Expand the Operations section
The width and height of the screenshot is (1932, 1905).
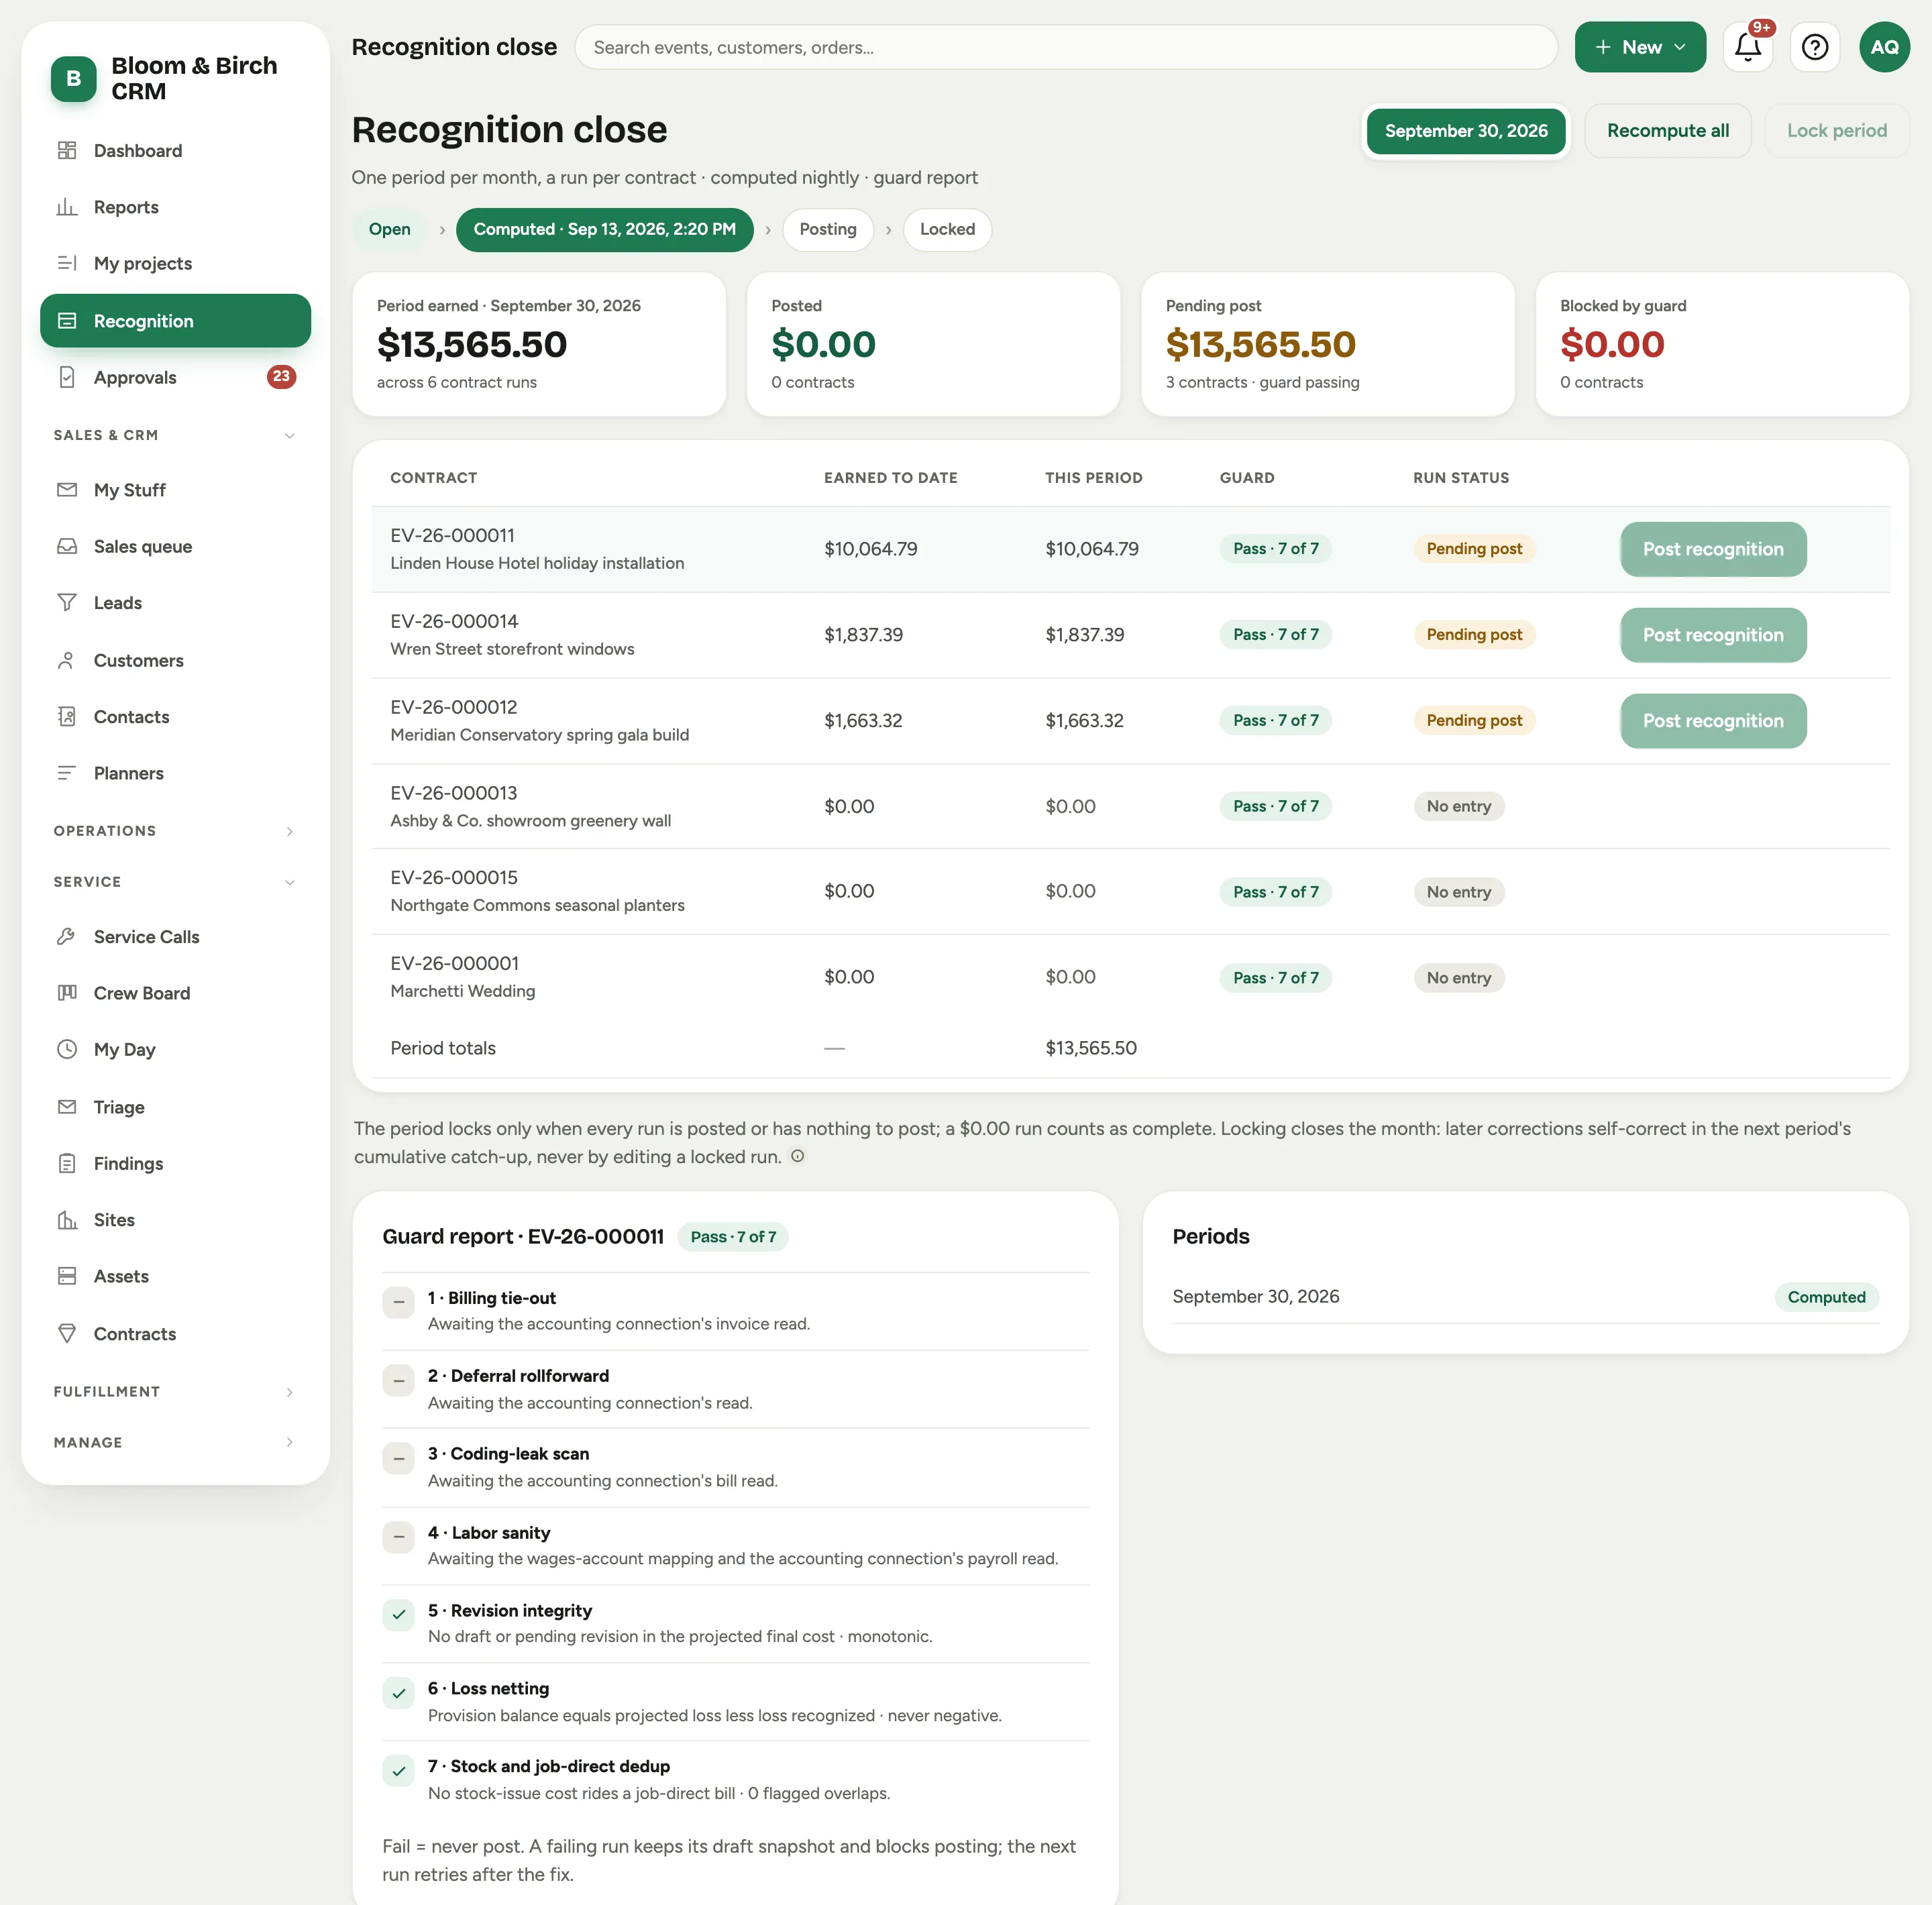pos(175,831)
